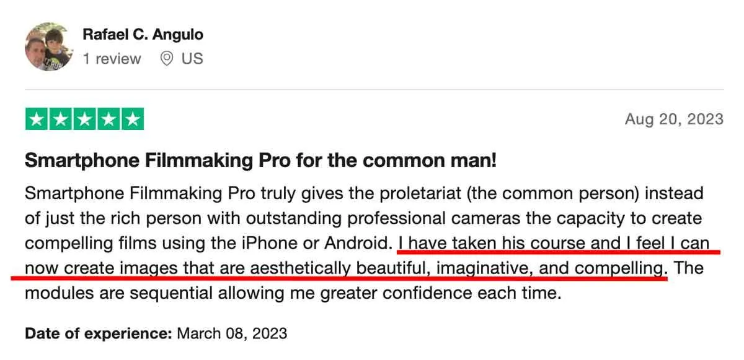Click the March 08, 2023 experience date
The height and width of the screenshot is (360, 744).
point(232,333)
